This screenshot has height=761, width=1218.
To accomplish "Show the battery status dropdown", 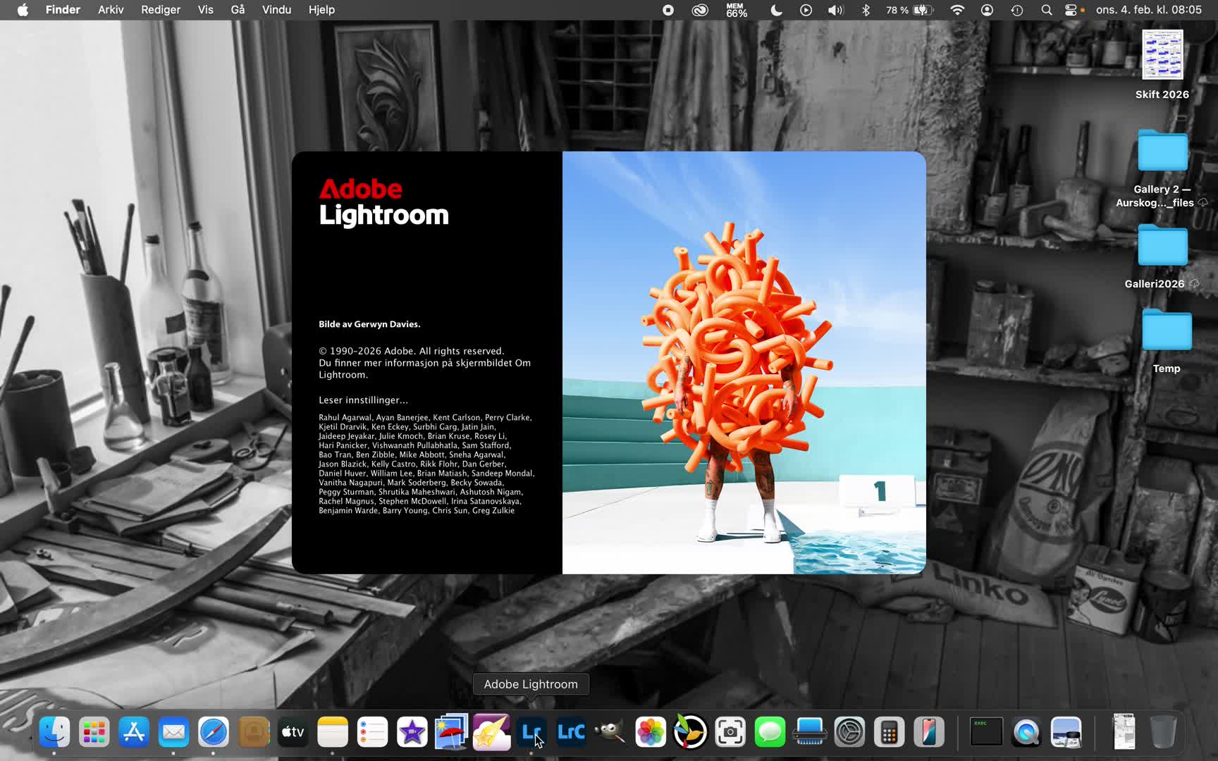I will (x=922, y=10).
